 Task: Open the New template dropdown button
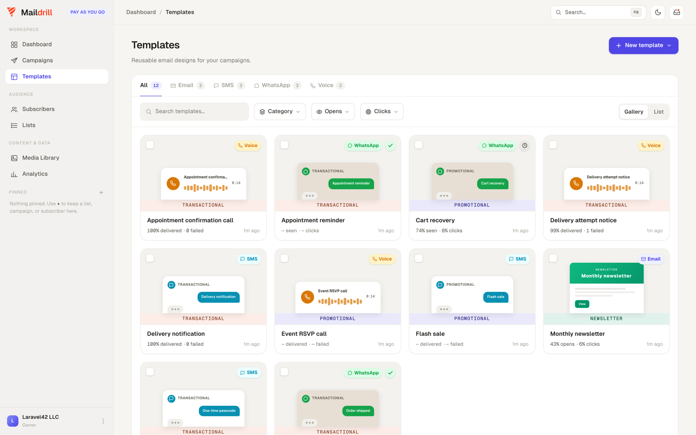pos(643,46)
